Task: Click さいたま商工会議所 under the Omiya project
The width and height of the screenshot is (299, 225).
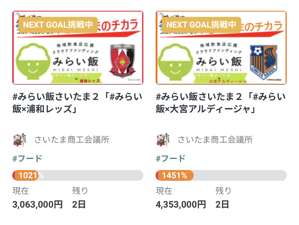Action: (215, 140)
